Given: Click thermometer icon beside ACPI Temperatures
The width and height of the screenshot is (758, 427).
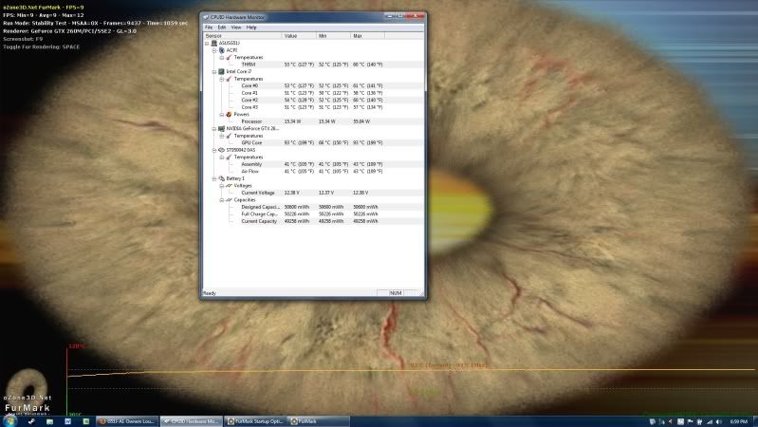Looking at the screenshot, I should pyautogui.click(x=230, y=58).
